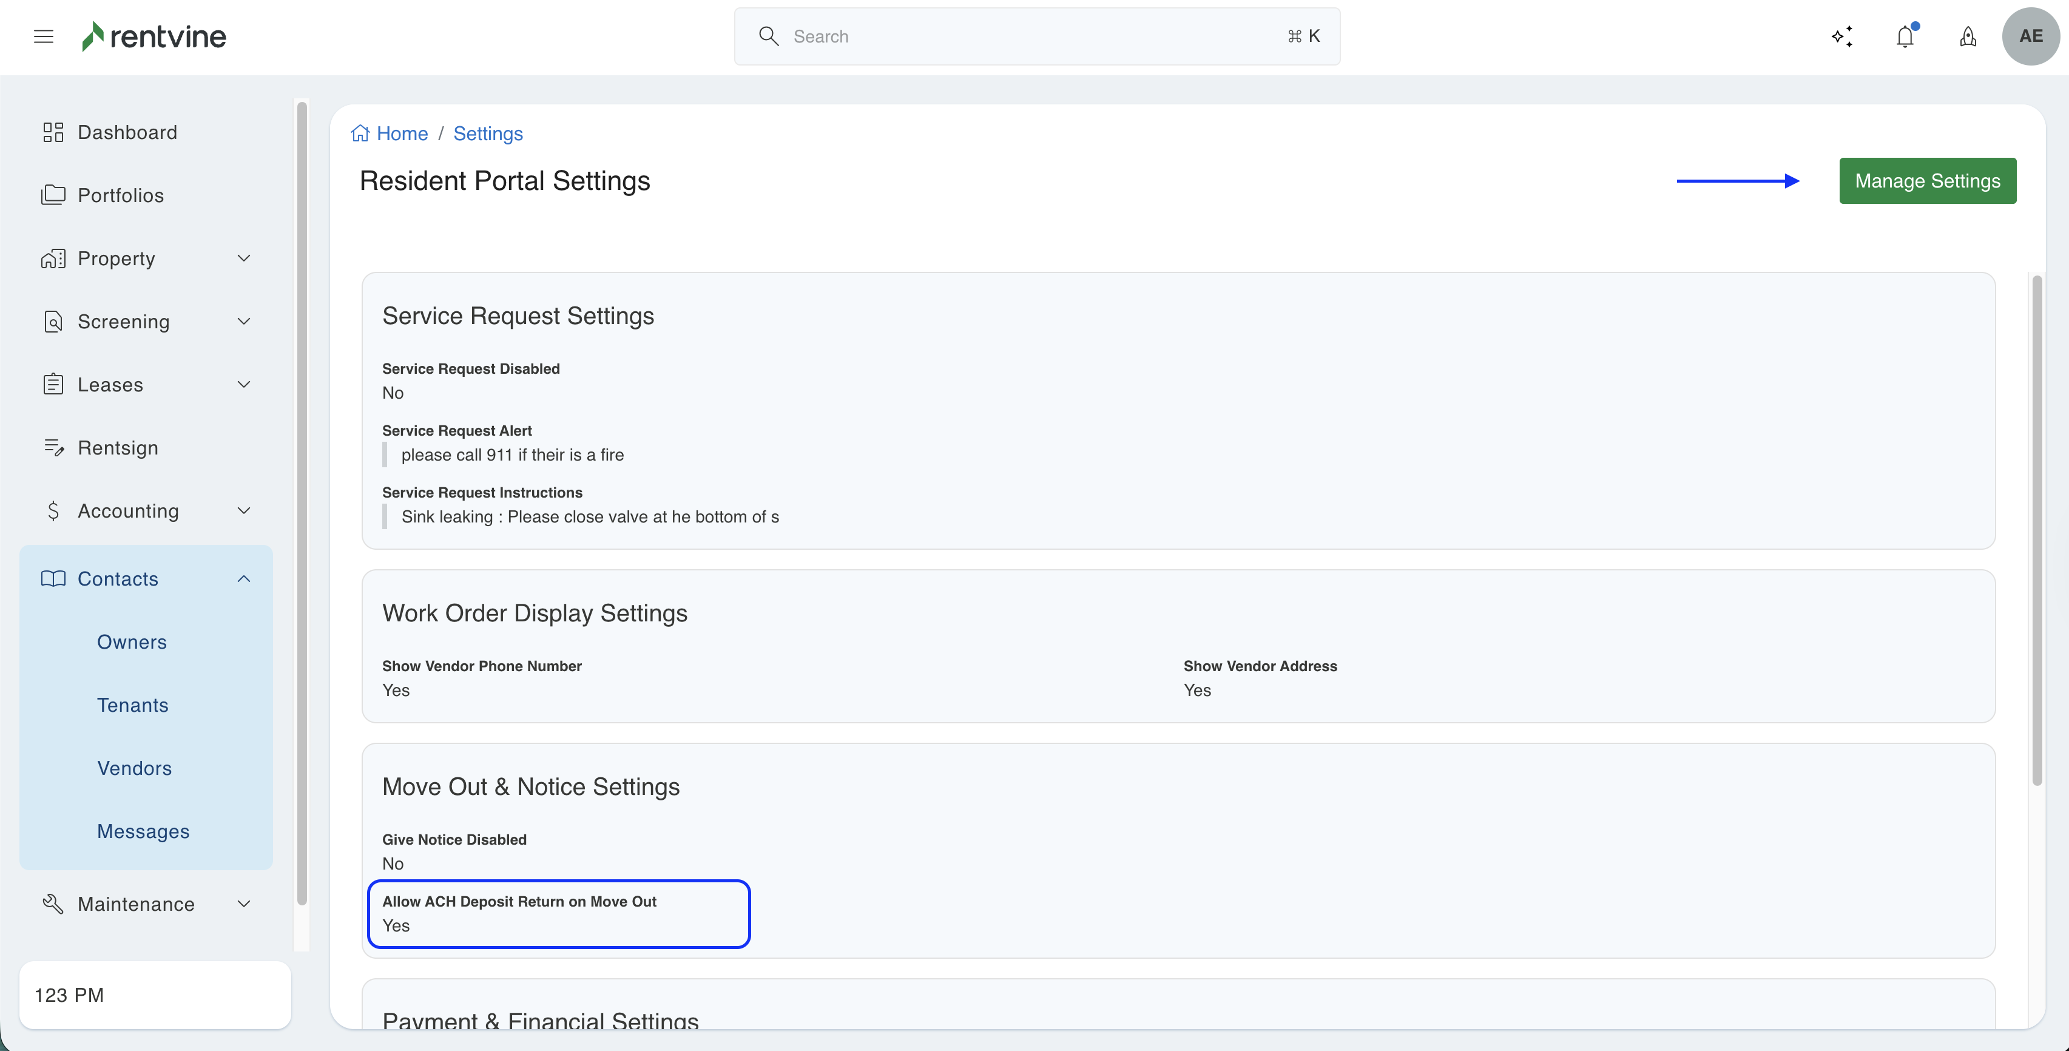This screenshot has height=1051, width=2069.
Task: Go to the Vendors menu item
Action: pos(134,768)
